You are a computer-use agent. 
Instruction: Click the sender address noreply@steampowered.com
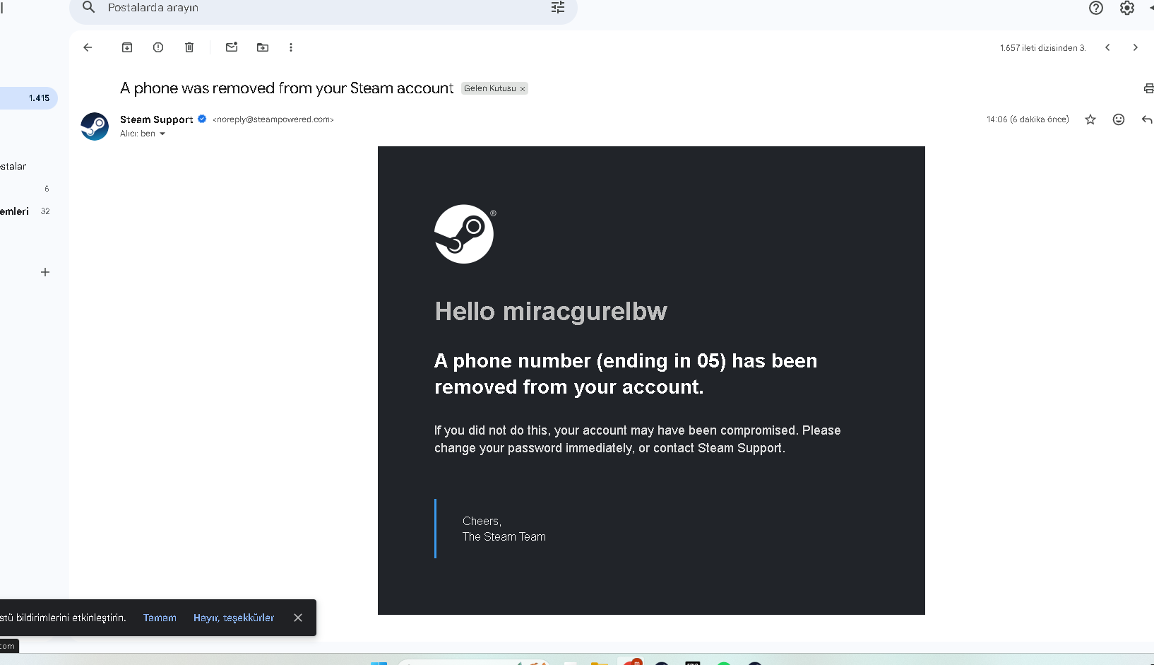pyautogui.click(x=273, y=119)
